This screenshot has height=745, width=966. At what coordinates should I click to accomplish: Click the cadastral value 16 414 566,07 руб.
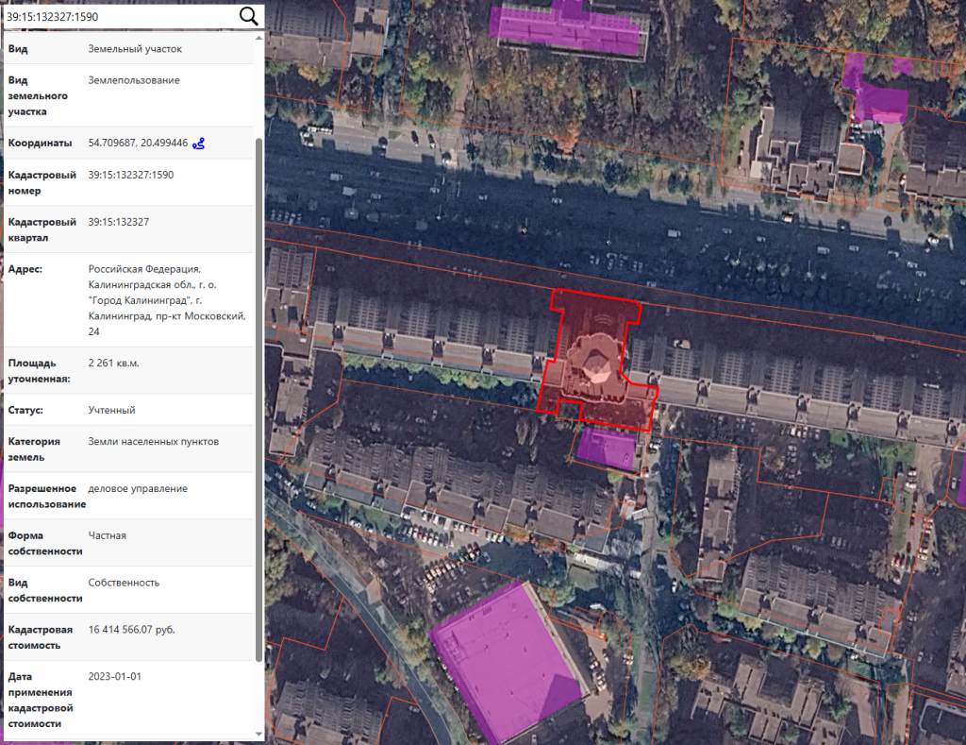click(x=131, y=630)
